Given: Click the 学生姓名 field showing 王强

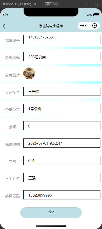Looking at the screenshot, I should [x=62, y=178].
